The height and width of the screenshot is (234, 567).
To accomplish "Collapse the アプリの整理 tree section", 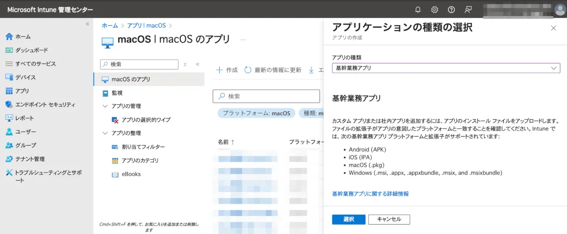I will [105, 133].
